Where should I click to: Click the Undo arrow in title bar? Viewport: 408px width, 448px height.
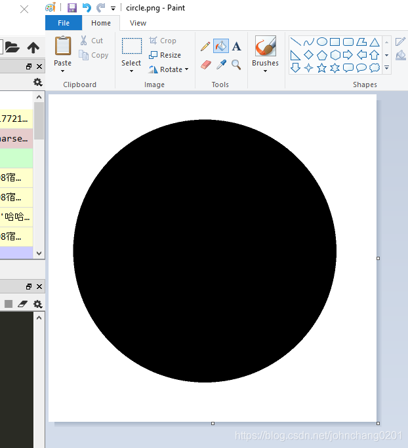[x=87, y=8]
